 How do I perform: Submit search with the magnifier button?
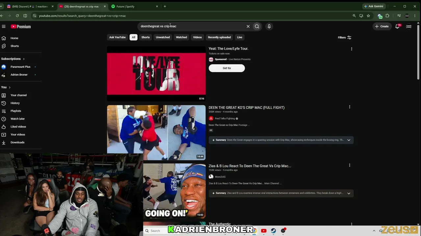(257, 27)
